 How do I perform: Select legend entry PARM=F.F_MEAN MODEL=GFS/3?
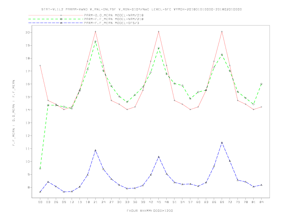[112, 23]
